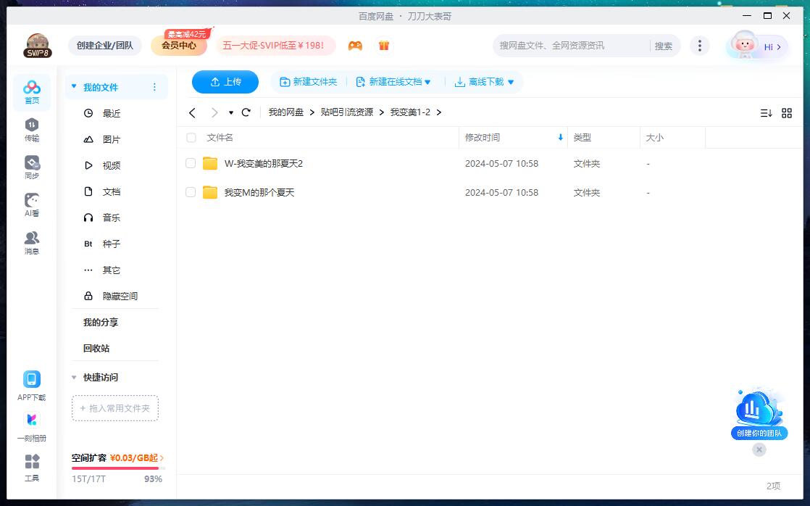This screenshot has height=506, width=810.
Task: Select 视频 in the file categories
Action: [112, 165]
